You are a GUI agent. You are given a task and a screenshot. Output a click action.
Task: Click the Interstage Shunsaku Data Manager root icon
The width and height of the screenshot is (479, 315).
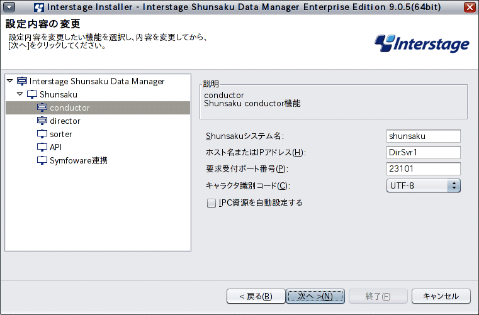point(21,81)
